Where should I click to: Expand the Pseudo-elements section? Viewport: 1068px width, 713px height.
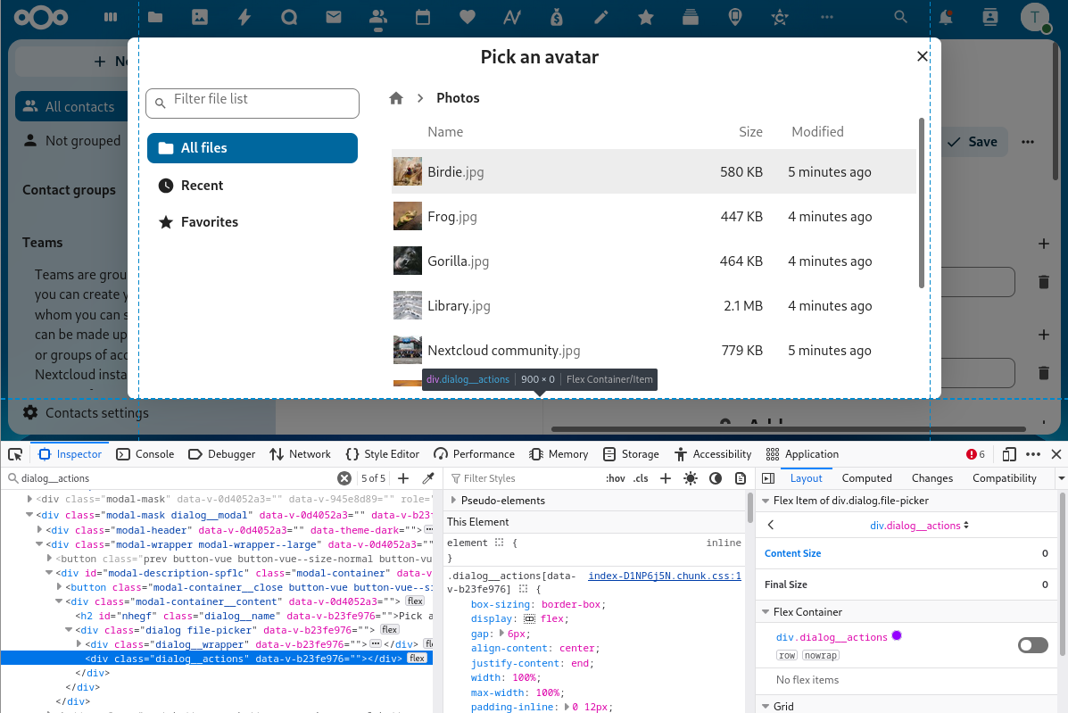click(454, 501)
